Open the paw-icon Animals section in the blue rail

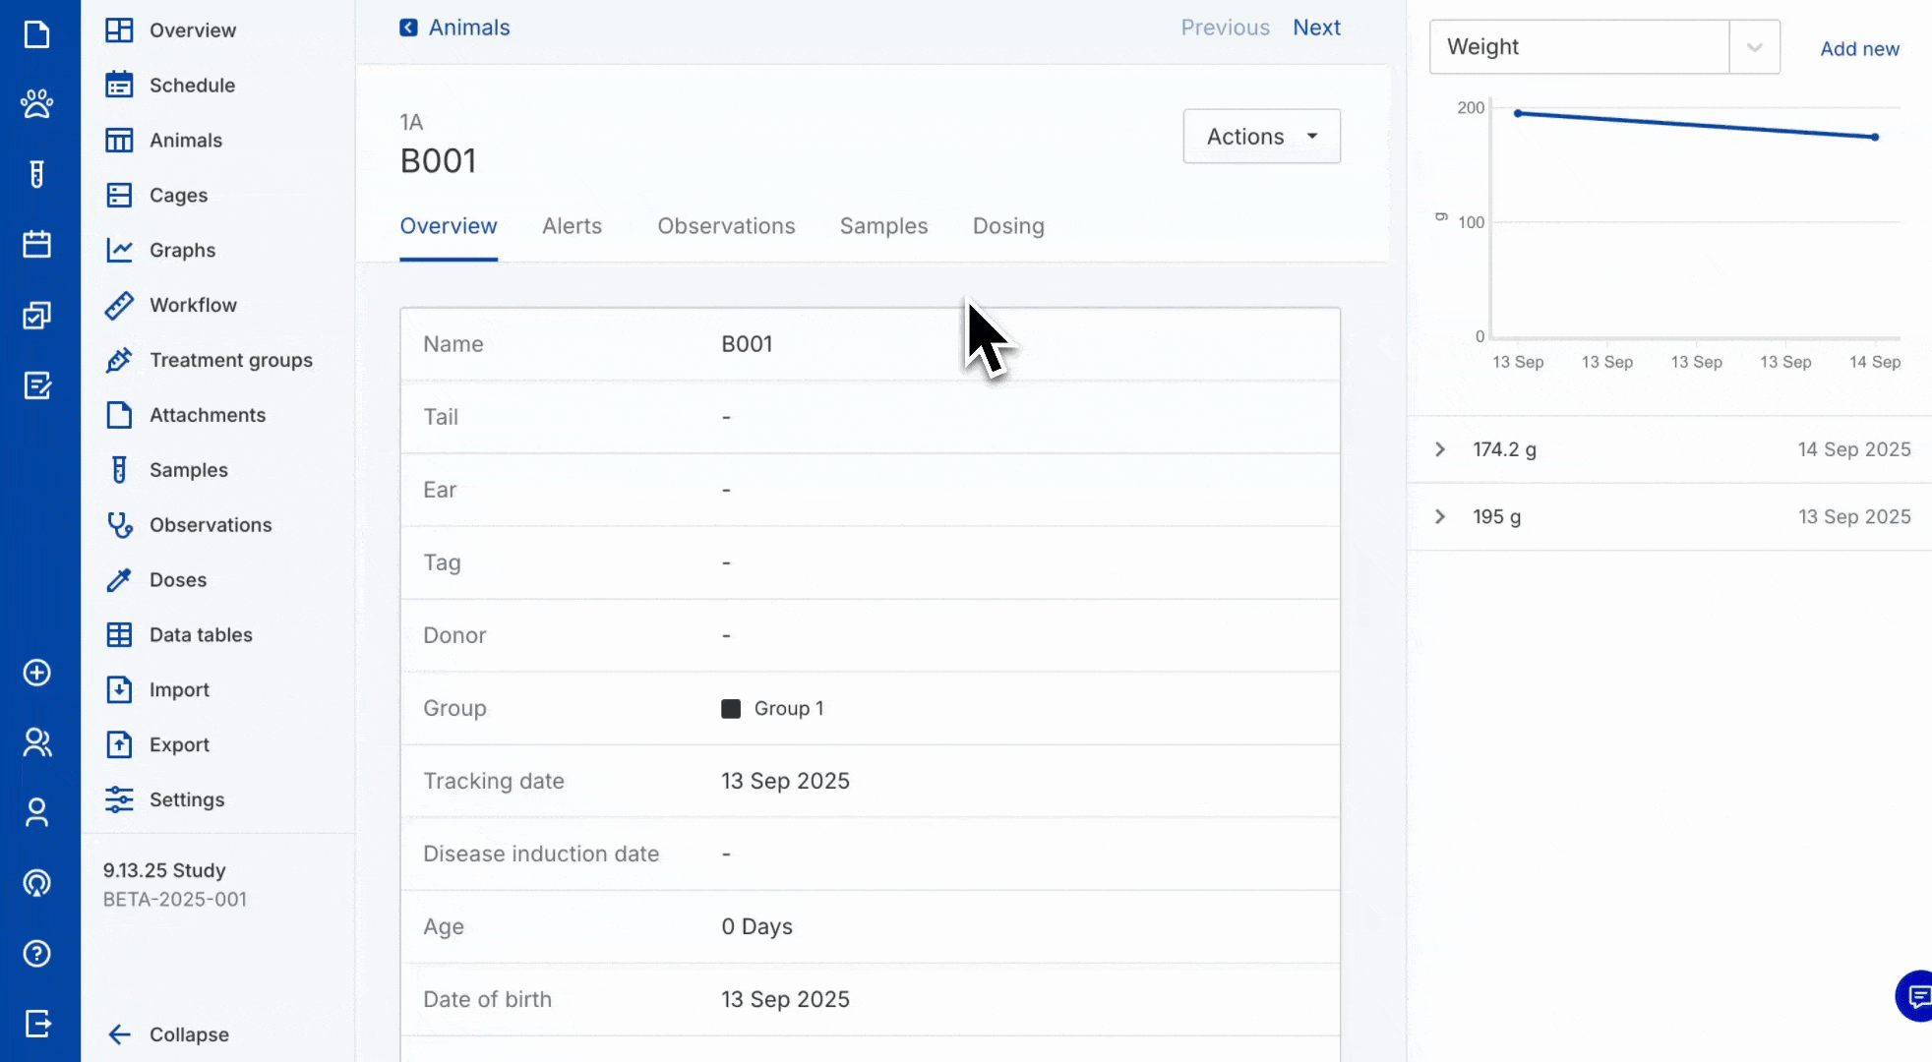click(37, 103)
